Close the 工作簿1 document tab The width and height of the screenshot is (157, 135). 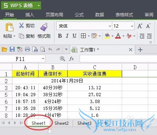[130, 50]
